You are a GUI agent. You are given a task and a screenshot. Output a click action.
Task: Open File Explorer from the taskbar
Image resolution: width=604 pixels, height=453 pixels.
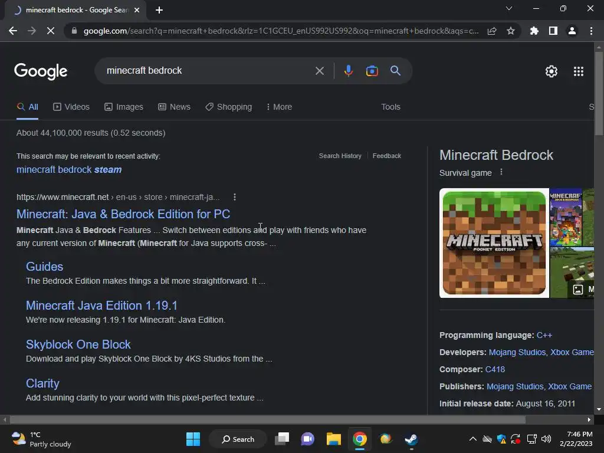334,439
